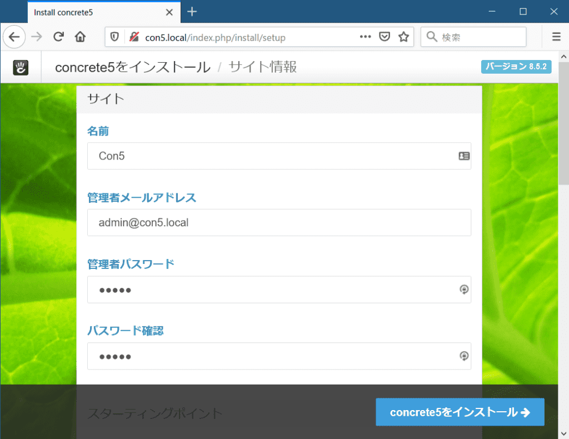Bookmark this page with the star icon
The image size is (569, 439).
click(403, 37)
